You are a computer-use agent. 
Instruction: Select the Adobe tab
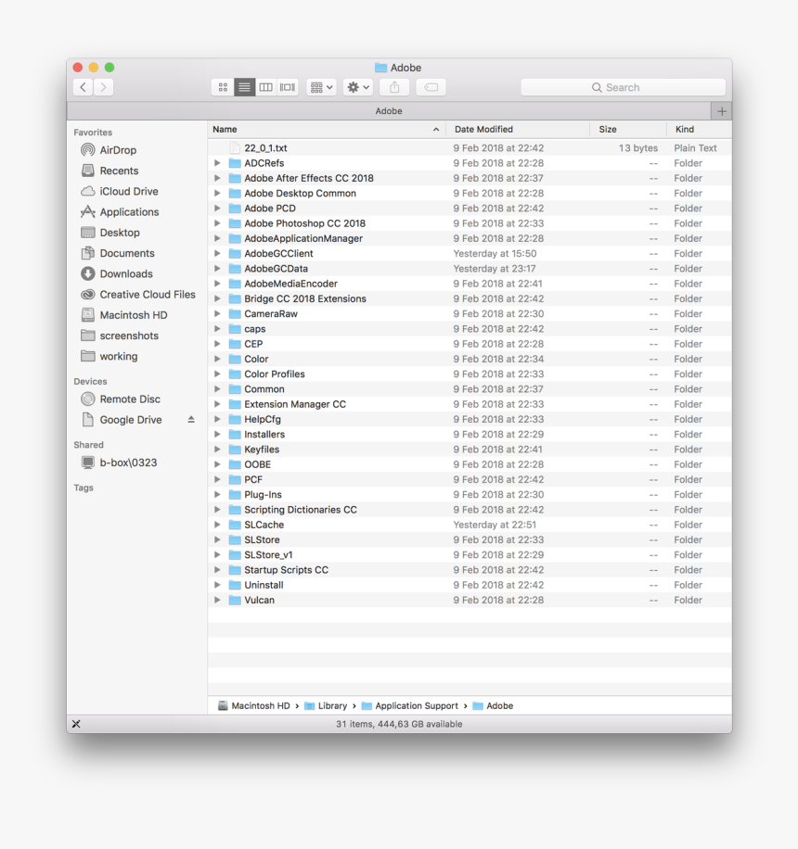389,111
